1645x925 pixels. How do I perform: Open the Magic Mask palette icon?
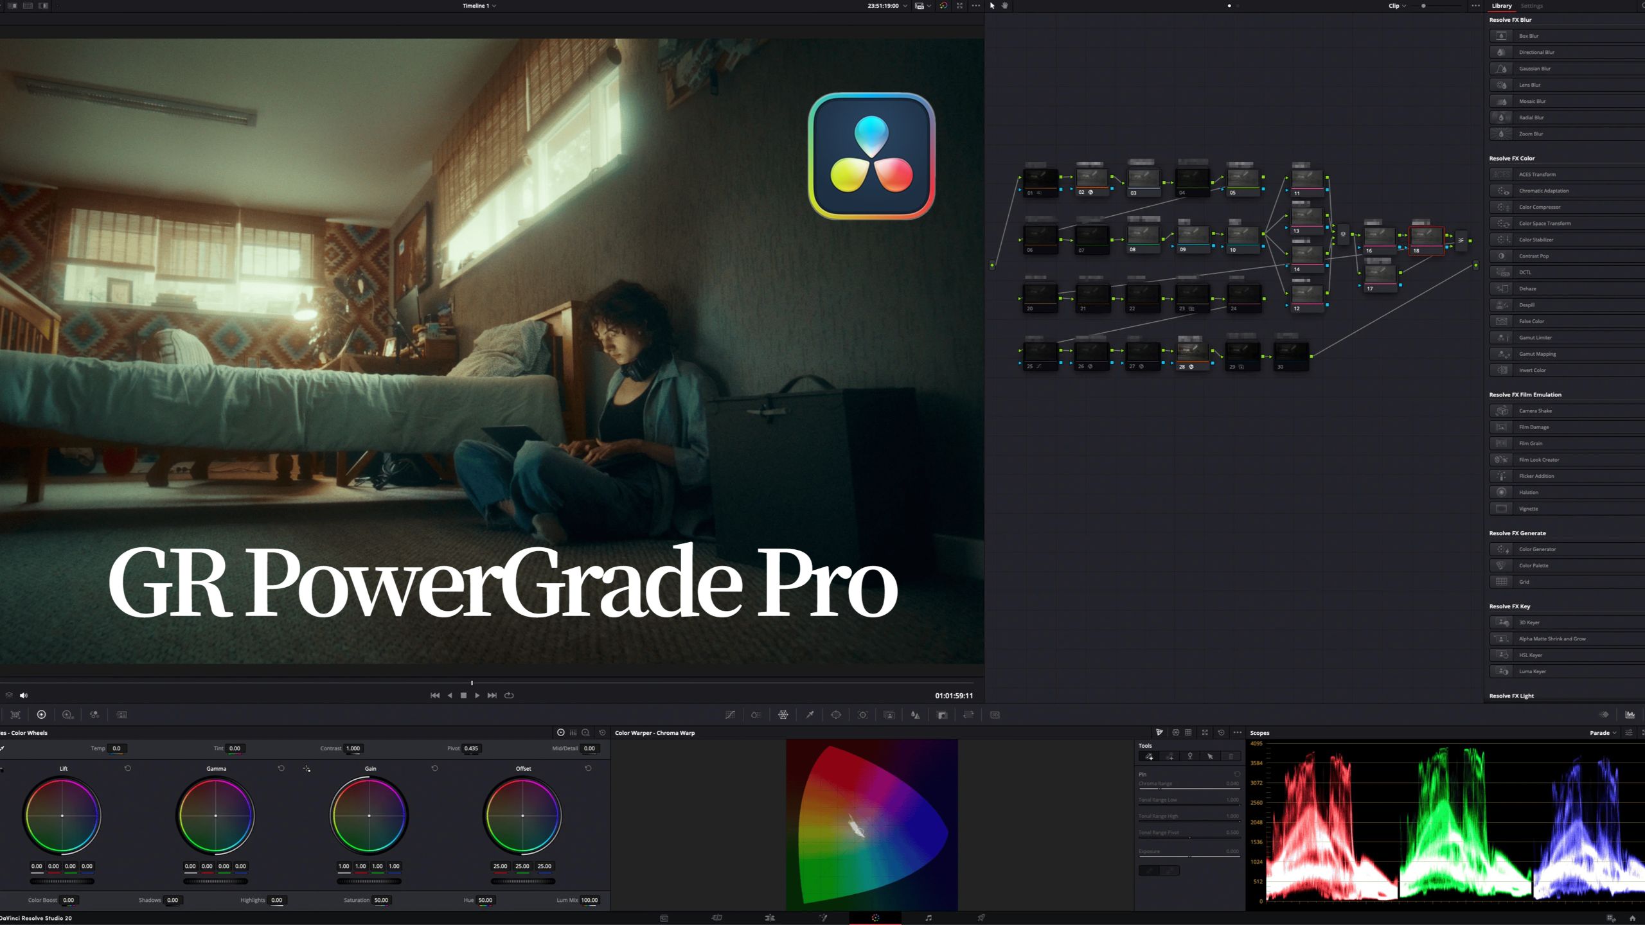coord(889,714)
